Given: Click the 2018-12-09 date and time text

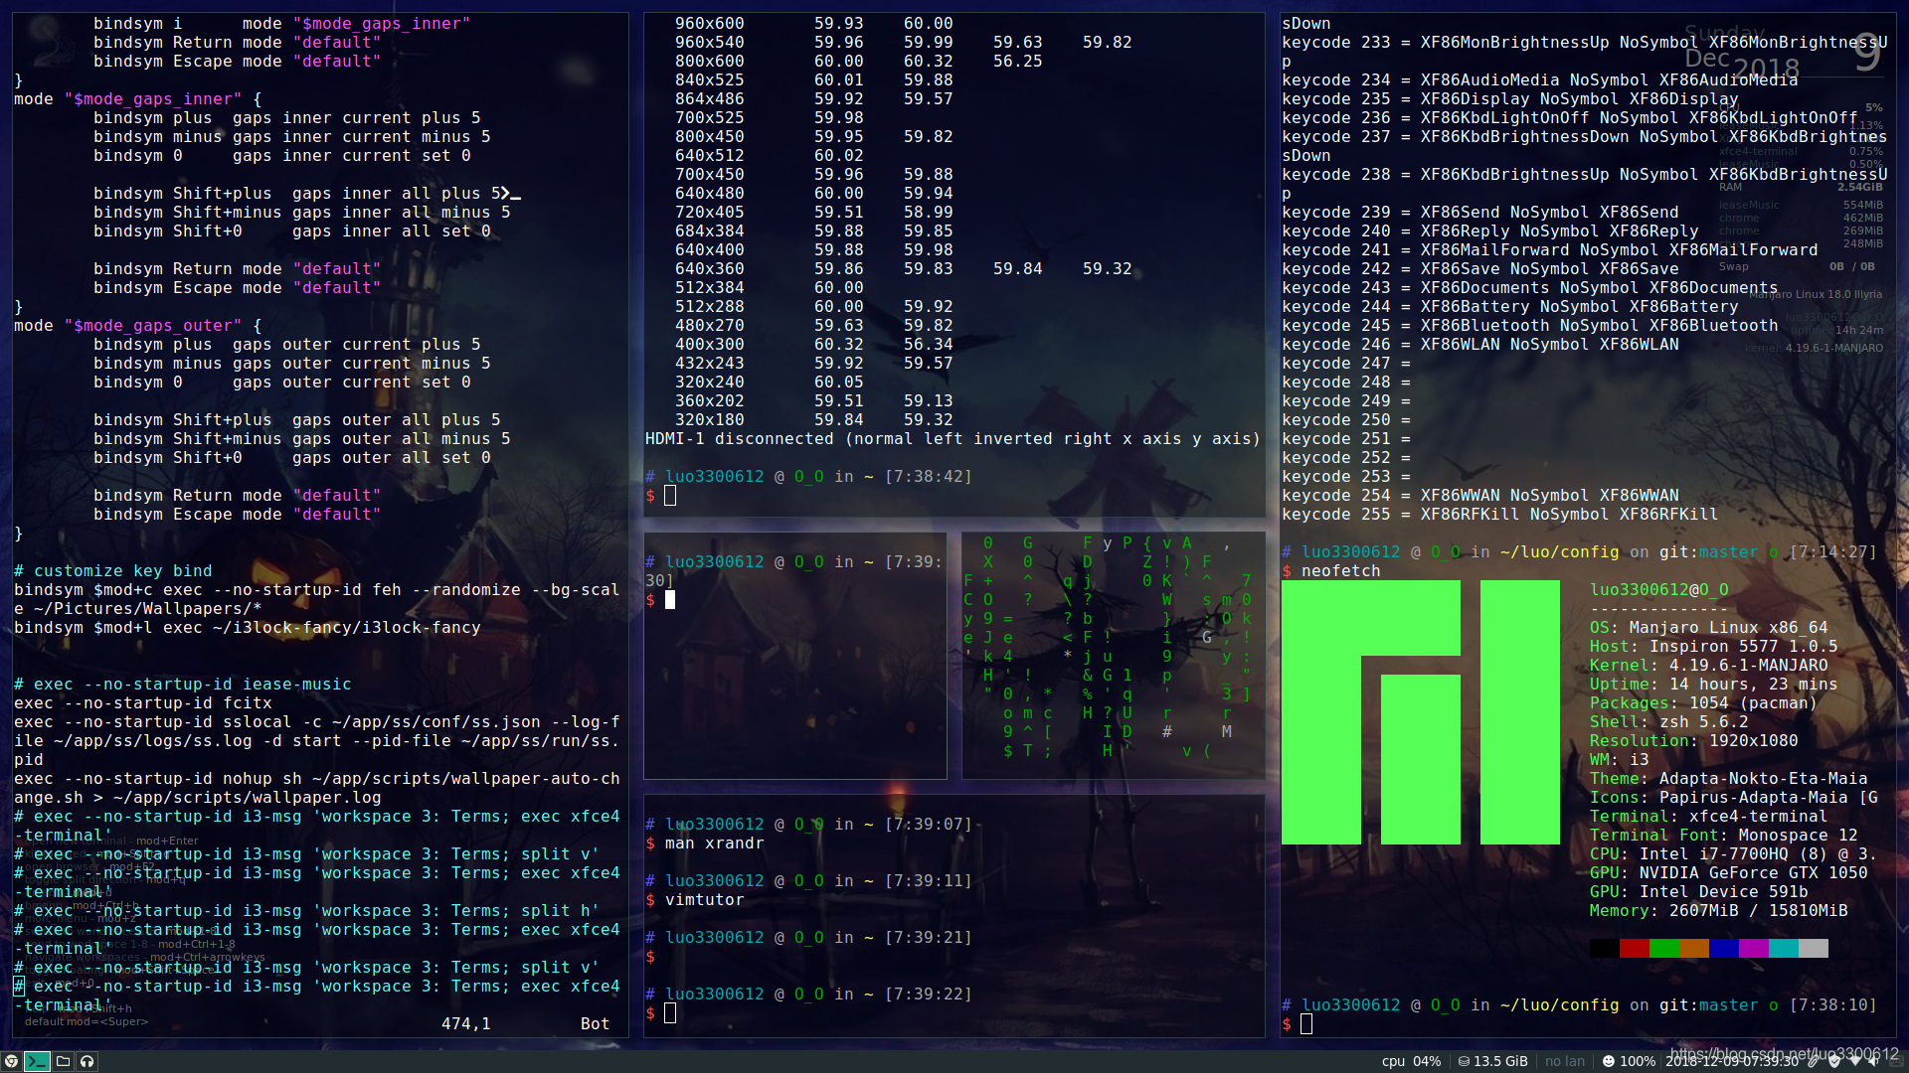Looking at the screenshot, I should pyautogui.click(x=1732, y=1061).
